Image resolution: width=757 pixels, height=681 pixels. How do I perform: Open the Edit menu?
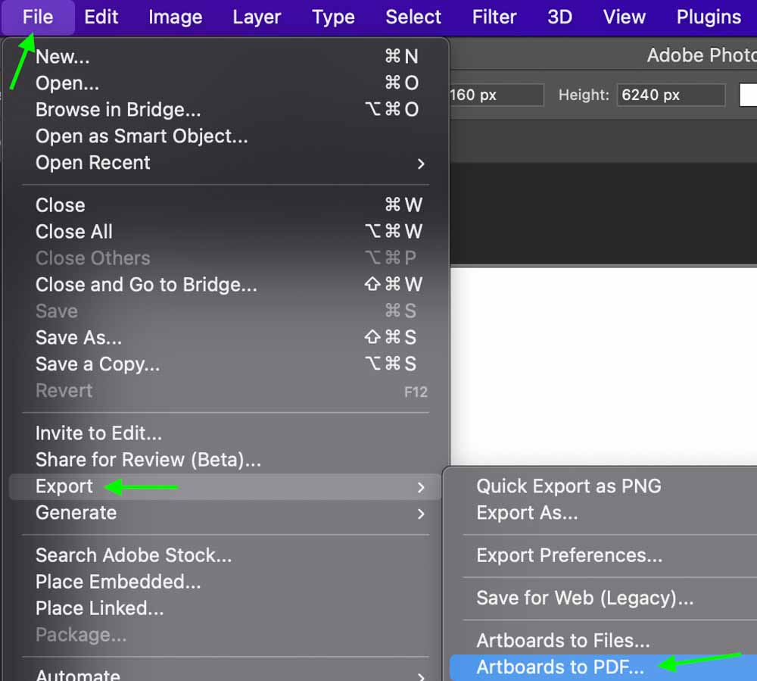(101, 17)
